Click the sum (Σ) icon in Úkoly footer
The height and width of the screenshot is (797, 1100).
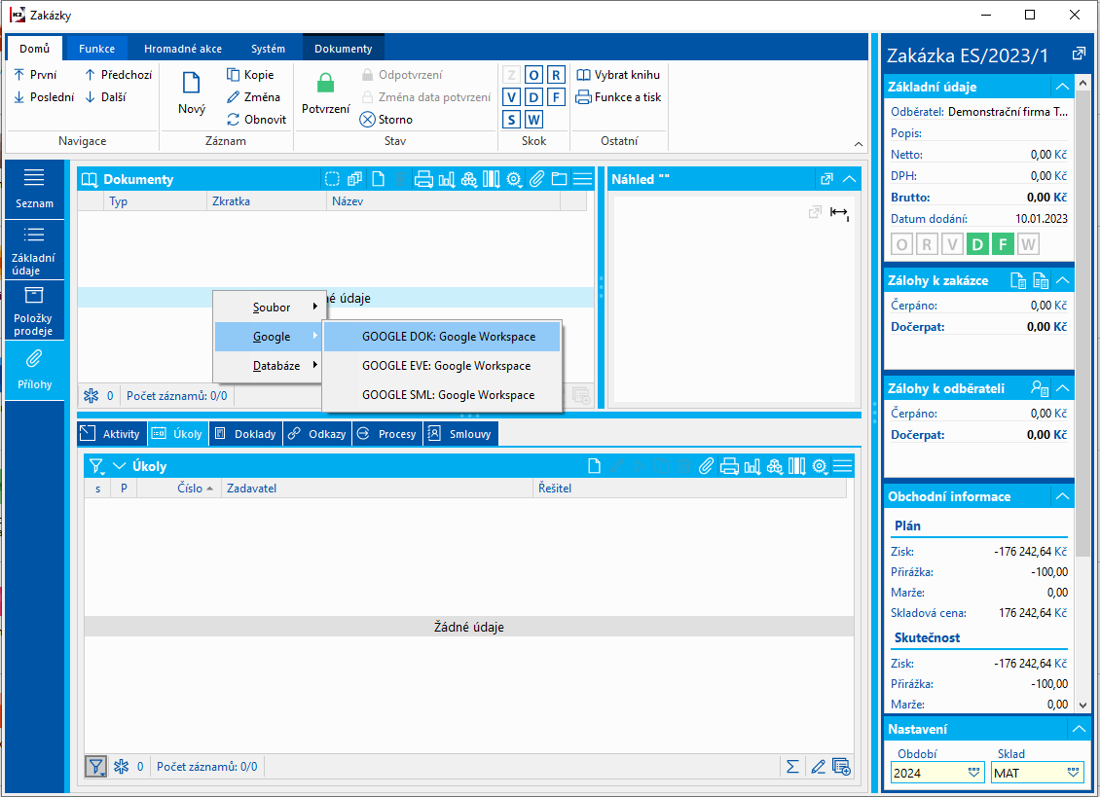tap(792, 766)
